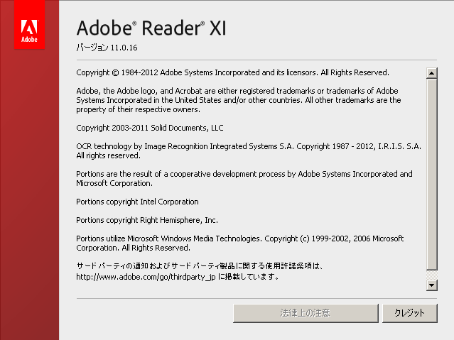454x340 pixels.
Task: Click the scrollbar track below the thumb
Action: 431,274
